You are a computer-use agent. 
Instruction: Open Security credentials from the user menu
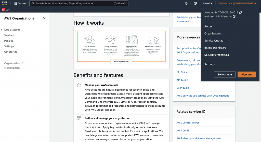pos(217,55)
